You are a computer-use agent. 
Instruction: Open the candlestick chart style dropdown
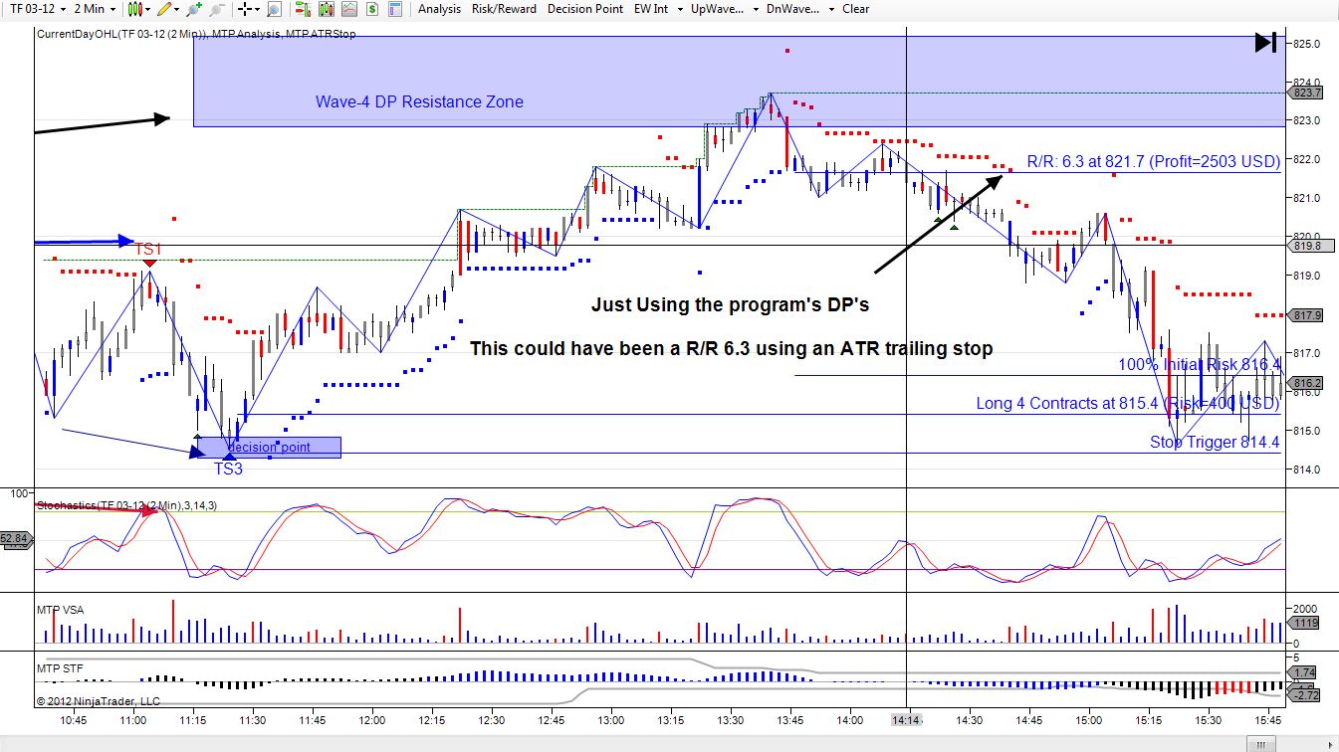click(138, 9)
